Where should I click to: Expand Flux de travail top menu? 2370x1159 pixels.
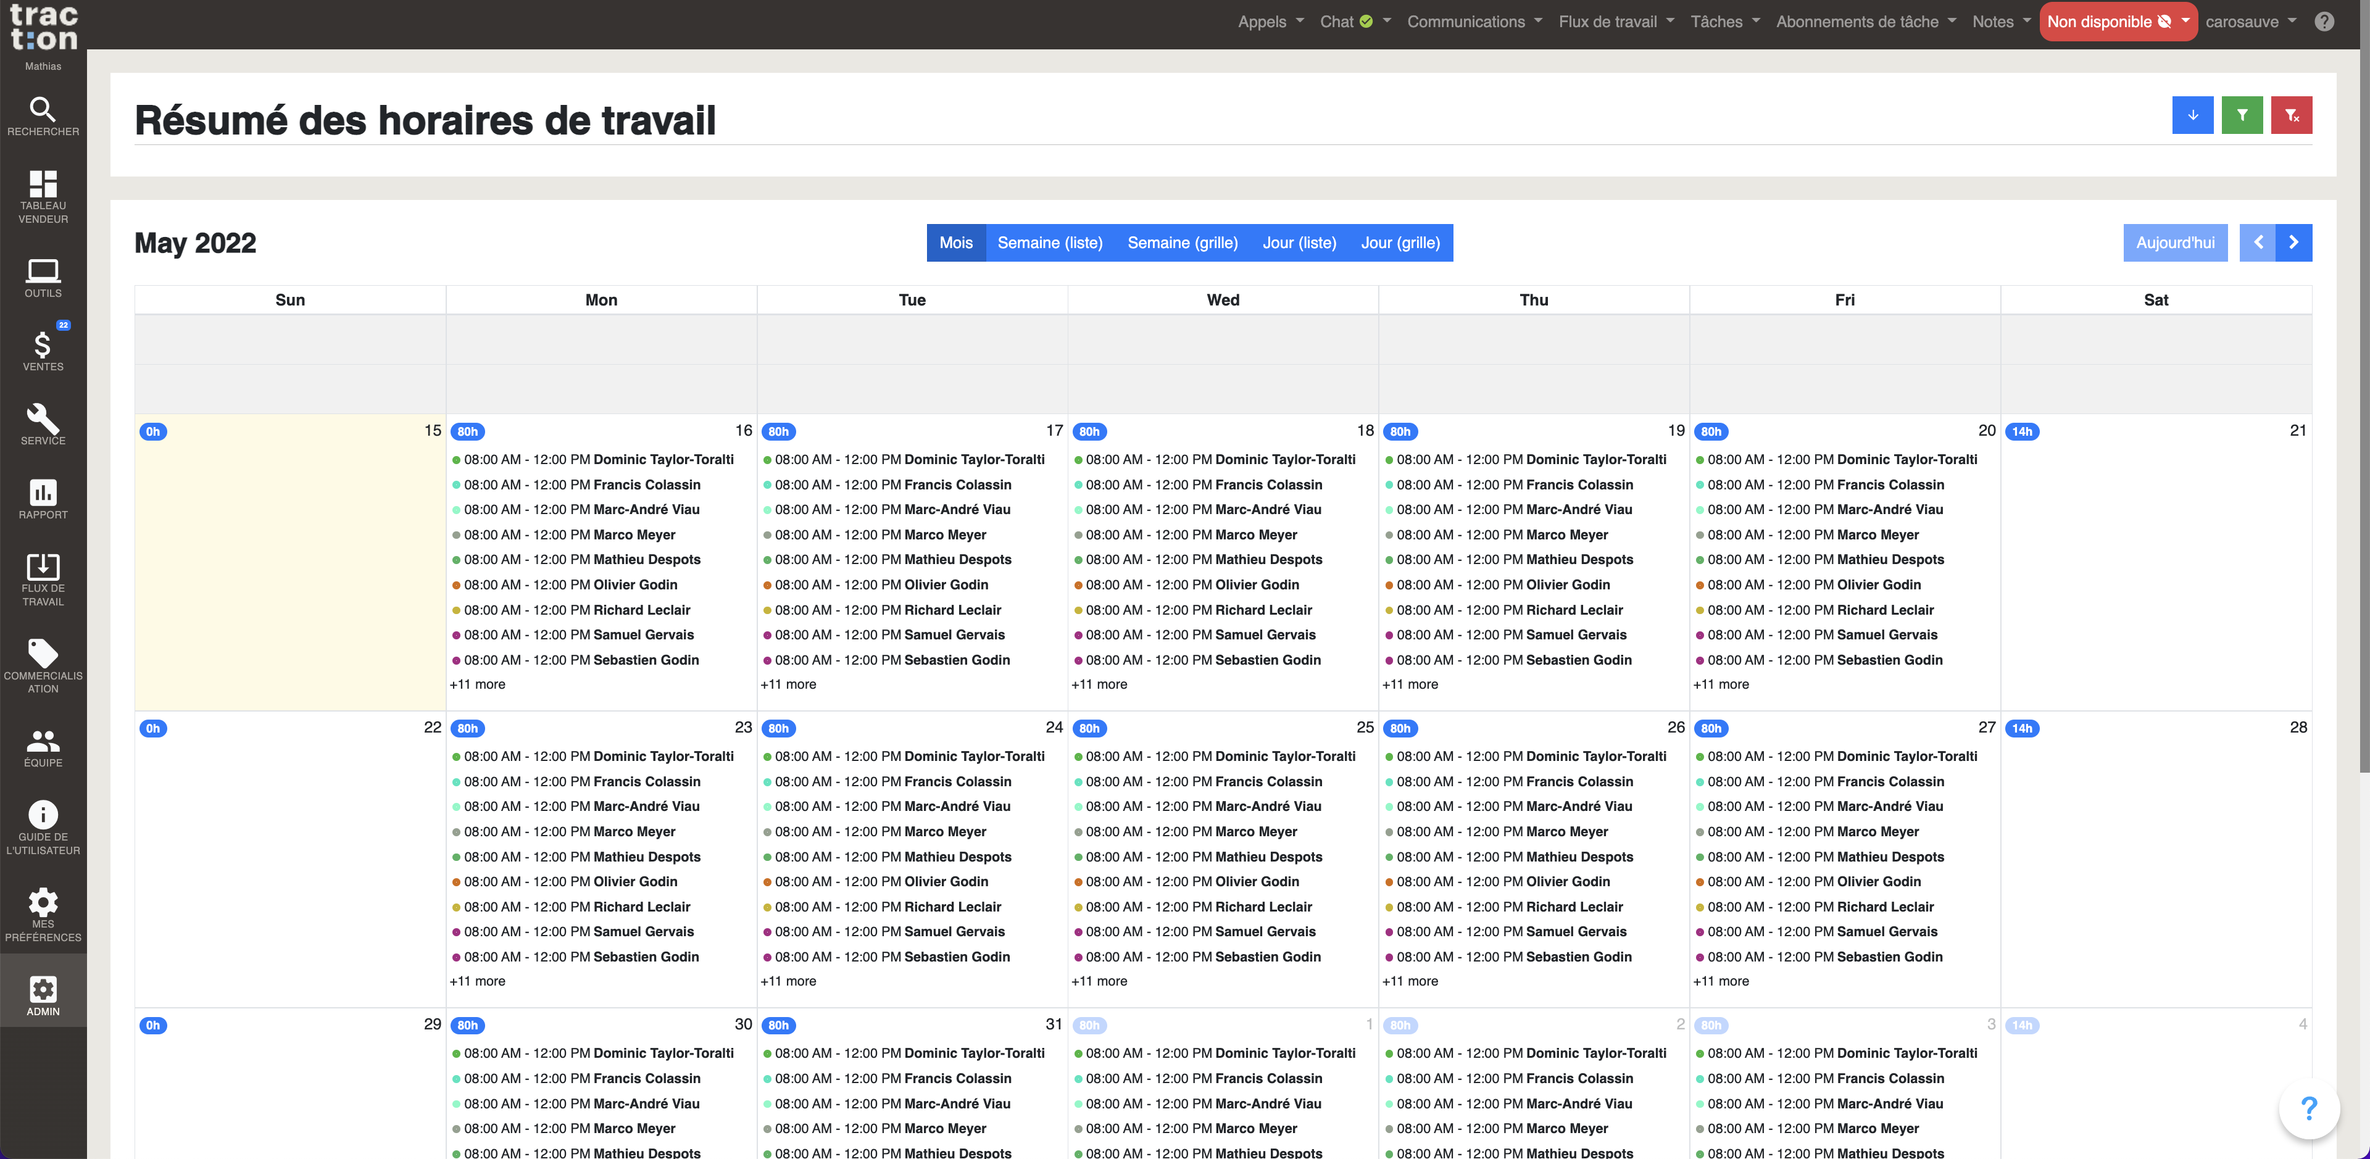coord(1616,21)
